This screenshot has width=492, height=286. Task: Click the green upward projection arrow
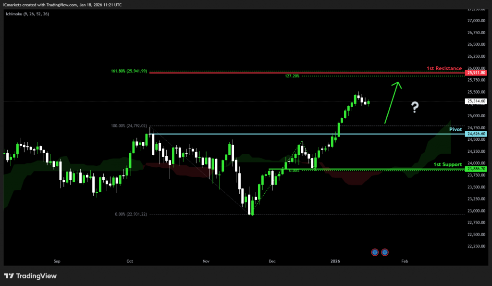pyautogui.click(x=391, y=102)
